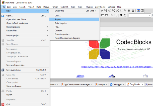Screen dimensions: 153x106
Task: Click the Break debugger pause icon
Action: pyautogui.click(x=129, y=11)
